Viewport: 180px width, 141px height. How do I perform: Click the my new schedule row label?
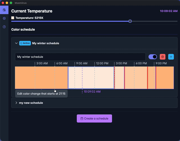pyautogui.click(x=31, y=103)
